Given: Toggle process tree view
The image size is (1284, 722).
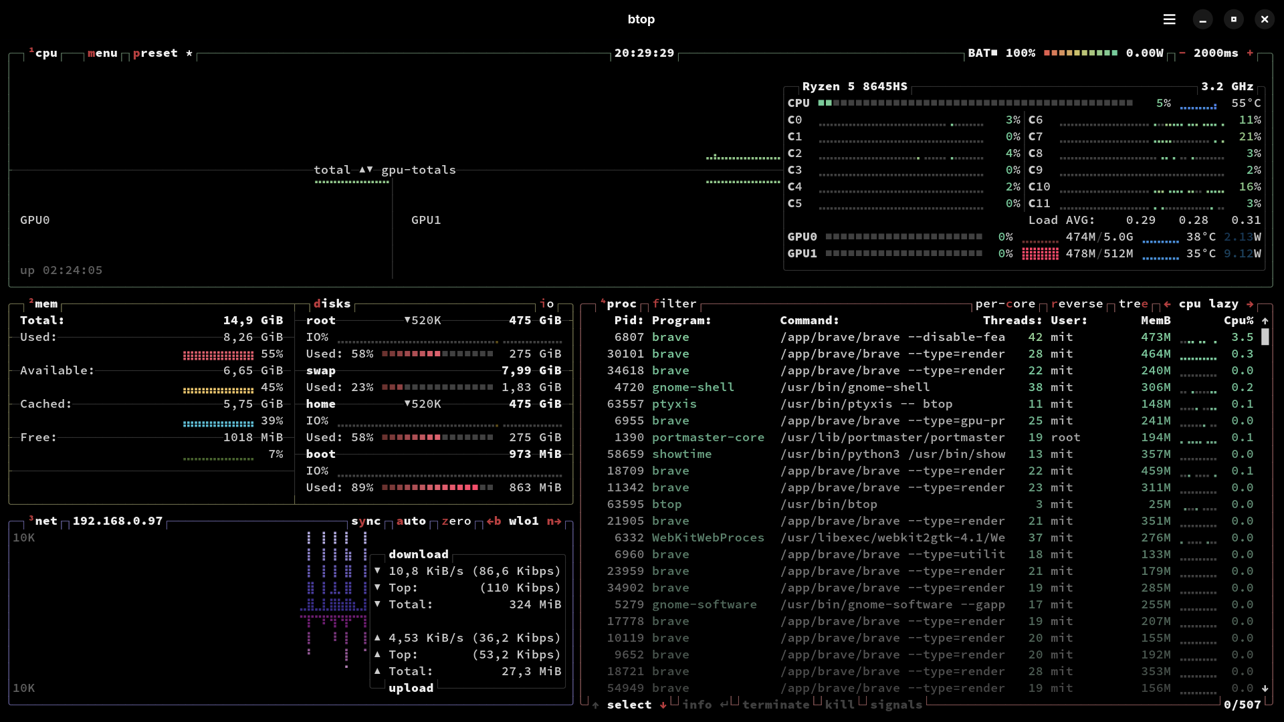Looking at the screenshot, I should pyautogui.click(x=1133, y=304).
